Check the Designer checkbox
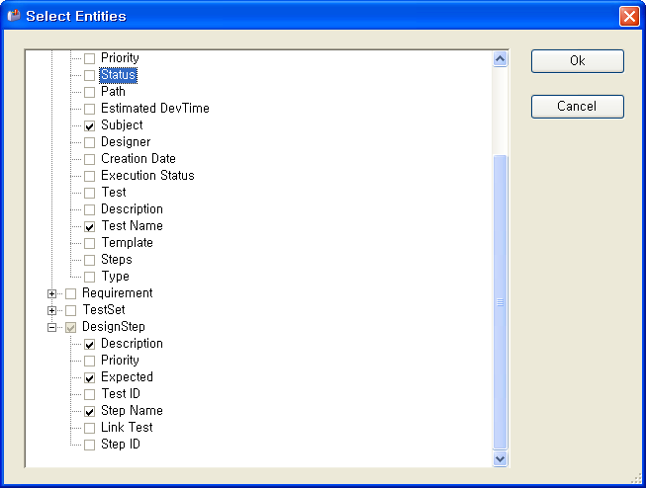The height and width of the screenshot is (488, 646). point(89,142)
